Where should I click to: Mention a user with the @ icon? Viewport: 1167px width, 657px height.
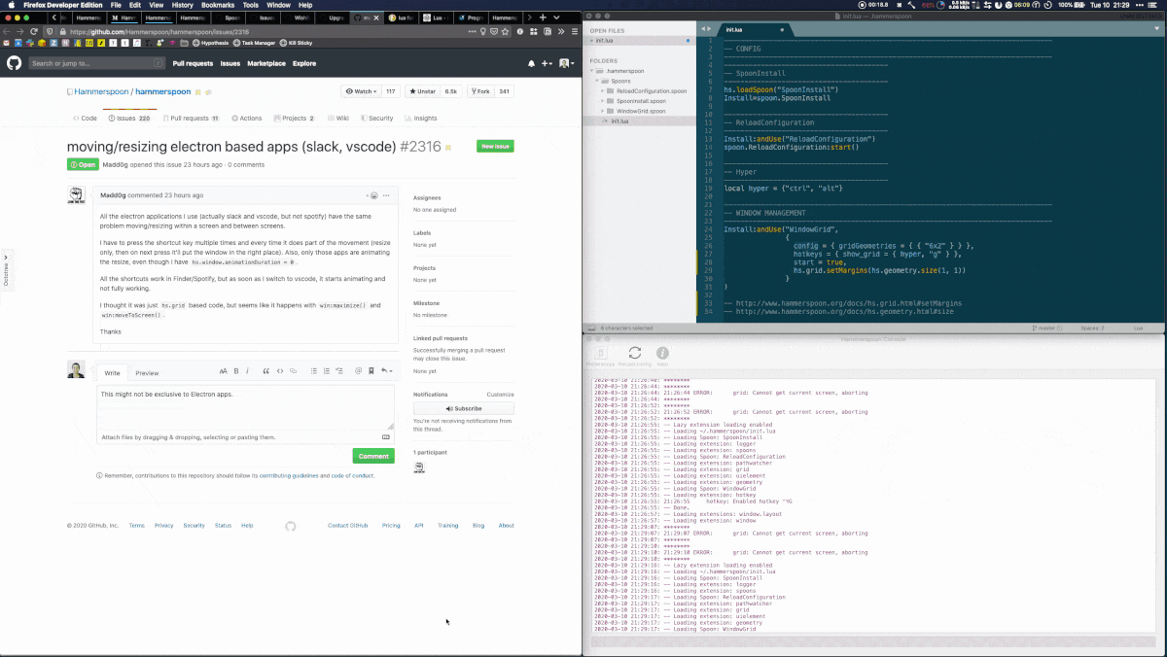[x=358, y=371]
